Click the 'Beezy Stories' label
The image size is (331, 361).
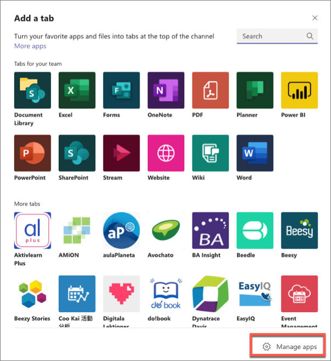(32, 318)
